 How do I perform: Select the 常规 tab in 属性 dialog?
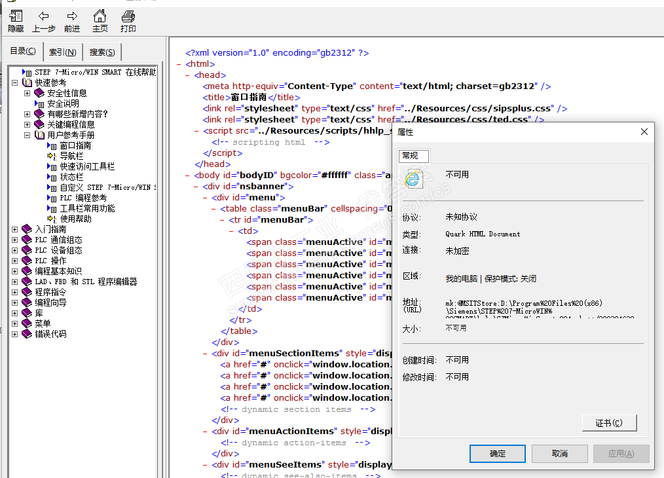[x=413, y=156]
